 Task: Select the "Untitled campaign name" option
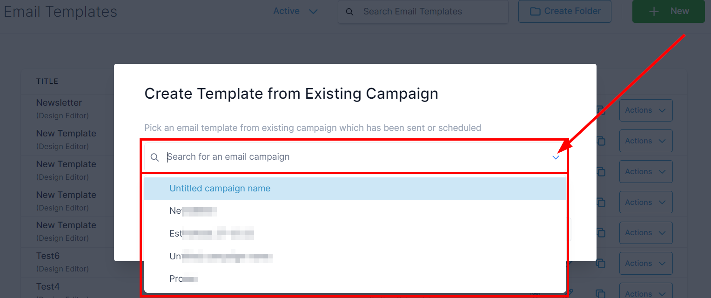coord(220,189)
